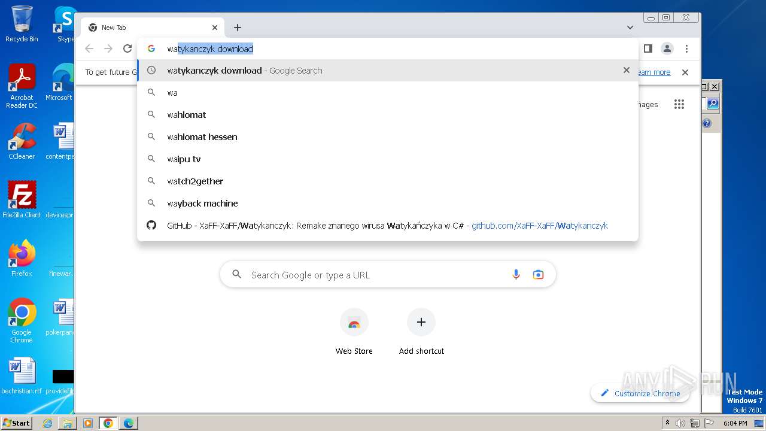The height and width of the screenshot is (431, 766).
Task: Open bechristian.rtf desktop file
Action: (22, 376)
